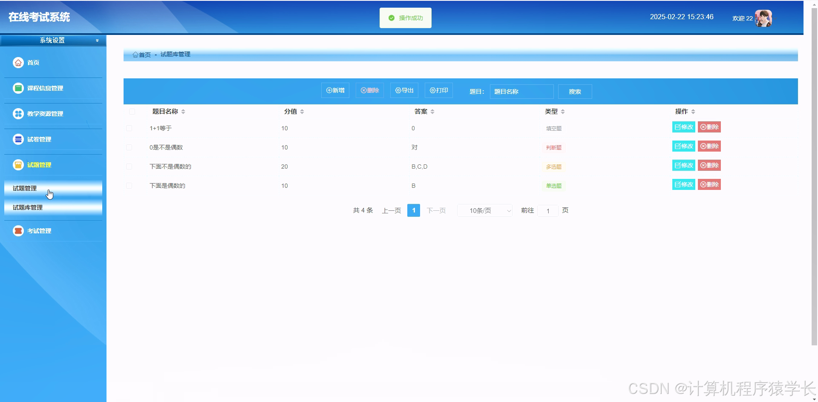Click page number 1 button
The width and height of the screenshot is (818, 402).
click(414, 210)
